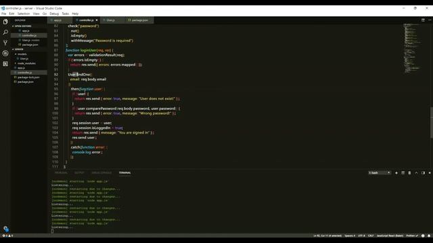Viewport: 433px width, 243px height.
Task: Click the CRLF line ending entry
Action: [x=371, y=236]
